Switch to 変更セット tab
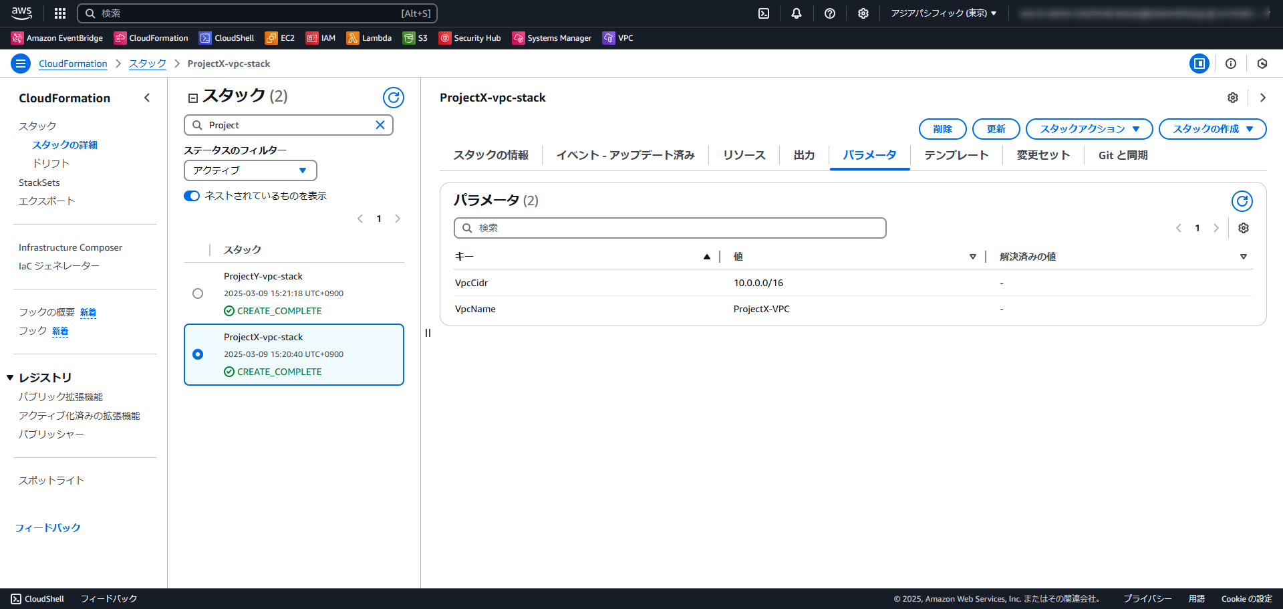 pos(1043,155)
